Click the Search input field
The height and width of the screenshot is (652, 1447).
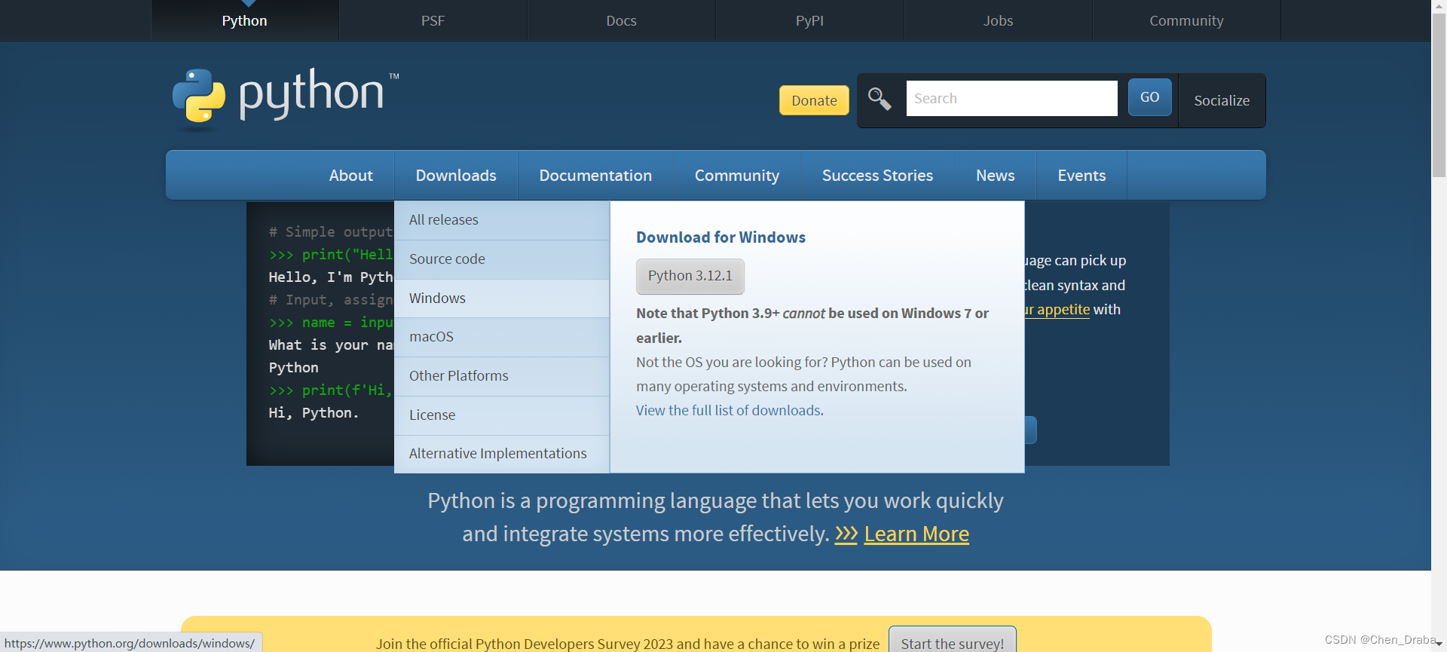coord(1011,99)
